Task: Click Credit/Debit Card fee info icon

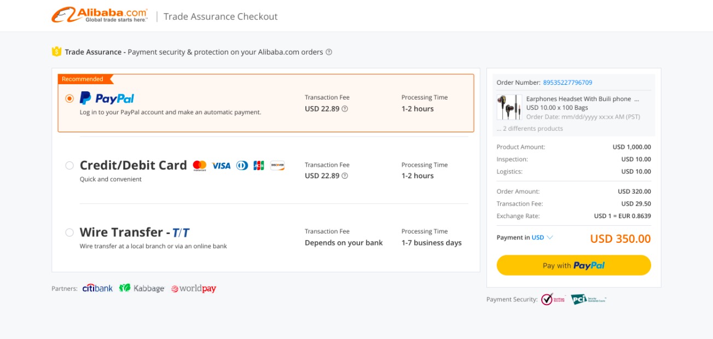Action: (345, 176)
